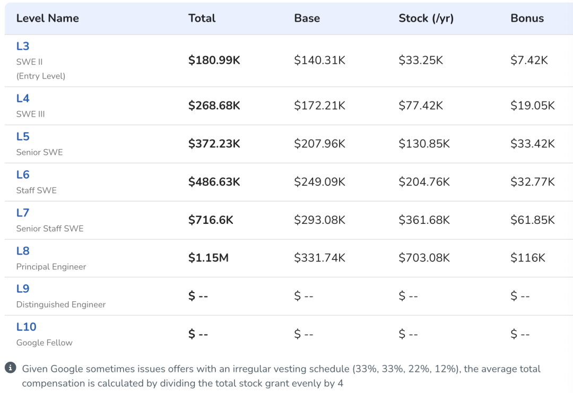Select the $703.08K stock value

pos(424,258)
